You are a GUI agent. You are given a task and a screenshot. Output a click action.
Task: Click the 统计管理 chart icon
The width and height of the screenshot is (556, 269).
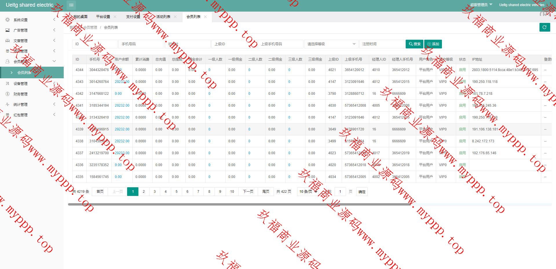[x=8, y=104]
